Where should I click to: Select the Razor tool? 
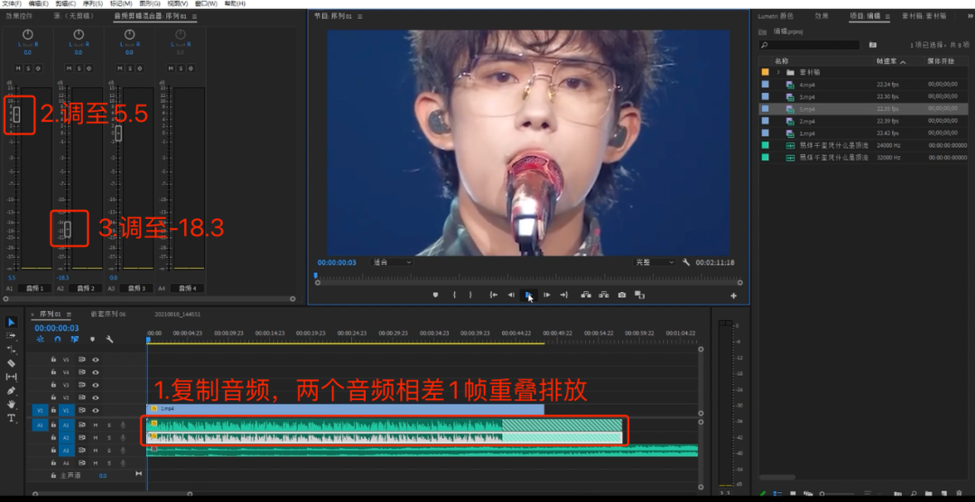[x=11, y=363]
